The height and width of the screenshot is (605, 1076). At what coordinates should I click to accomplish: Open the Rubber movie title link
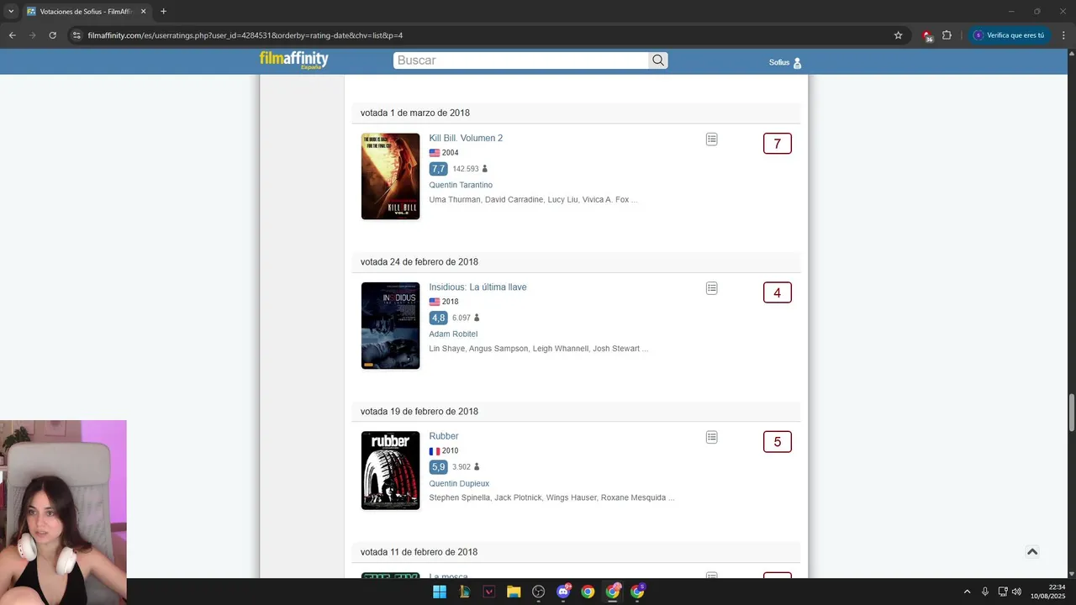(444, 436)
